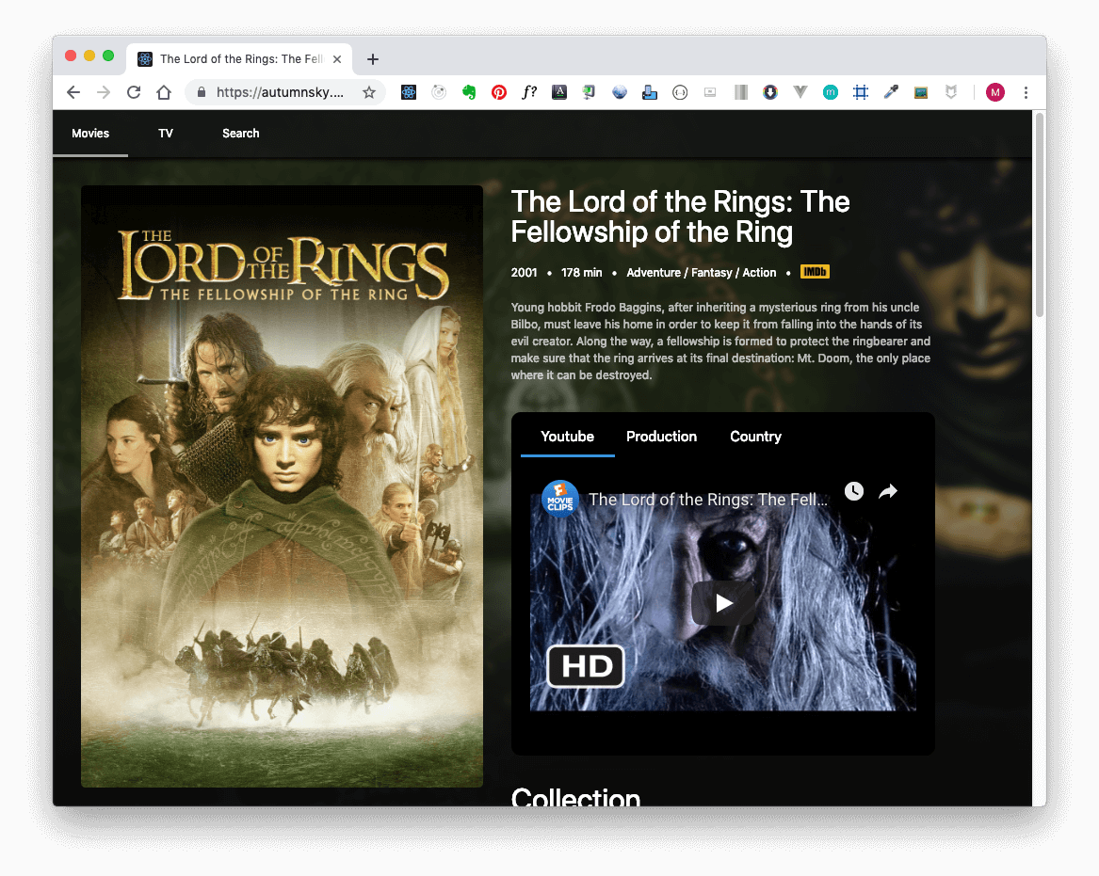The height and width of the screenshot is (876, 1099).
Task: Select the Lord of the Rings browser tab
Action: [240, 59]
